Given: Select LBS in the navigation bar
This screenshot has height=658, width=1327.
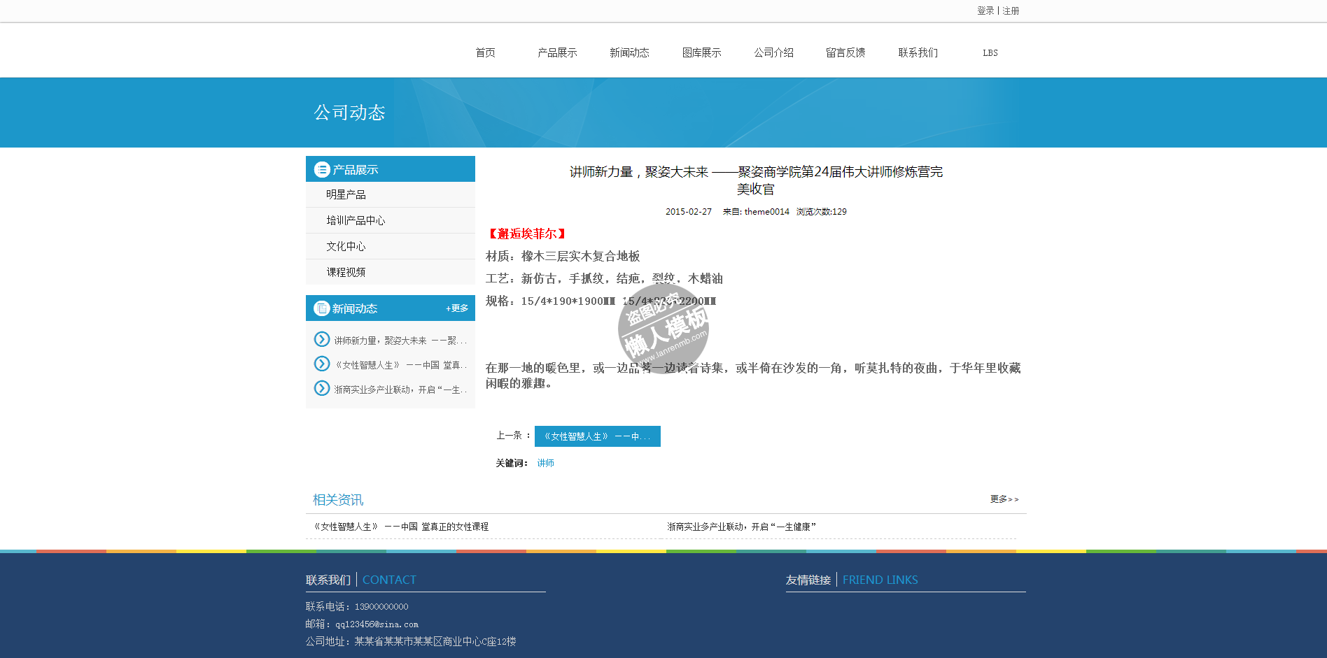Looking at the screenshot, I should 990,52.
